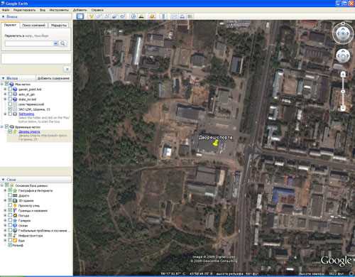Viewport: 355px width, 277px height.
Task: Toggle the Границы и названия checkbox
Action: click(x=10, y=210)
